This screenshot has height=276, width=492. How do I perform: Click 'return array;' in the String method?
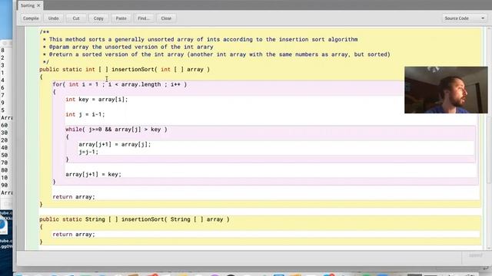pos(74,235)
